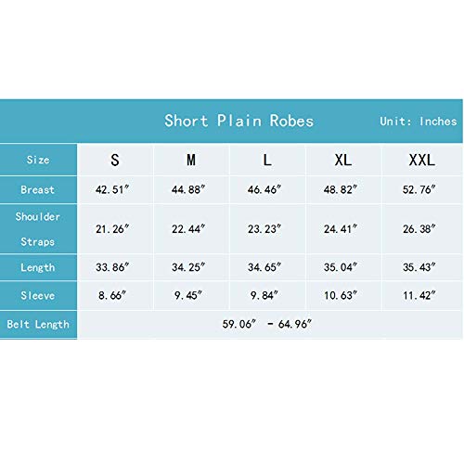The height and width of the screenshot is (464, 464).
Task: Select the S size column header
Action: pos(115,160)
